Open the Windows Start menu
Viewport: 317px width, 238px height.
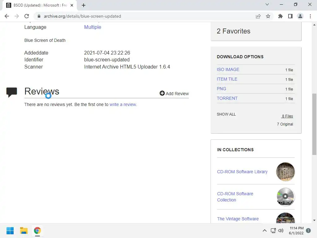point(10,231)
